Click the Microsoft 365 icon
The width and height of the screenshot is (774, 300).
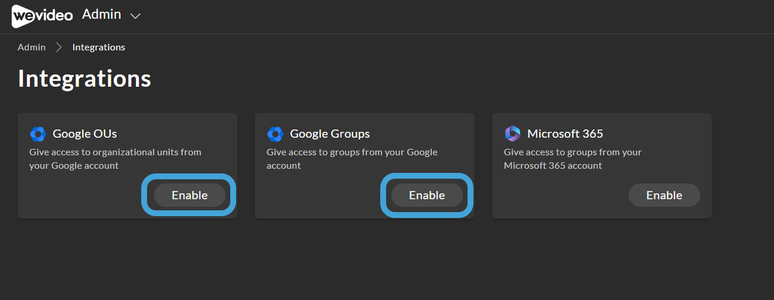click(512, 134)
